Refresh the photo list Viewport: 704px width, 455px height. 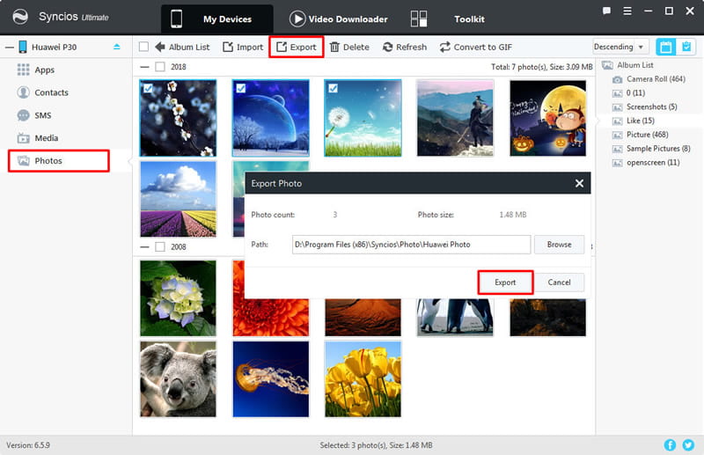[405, 47]
